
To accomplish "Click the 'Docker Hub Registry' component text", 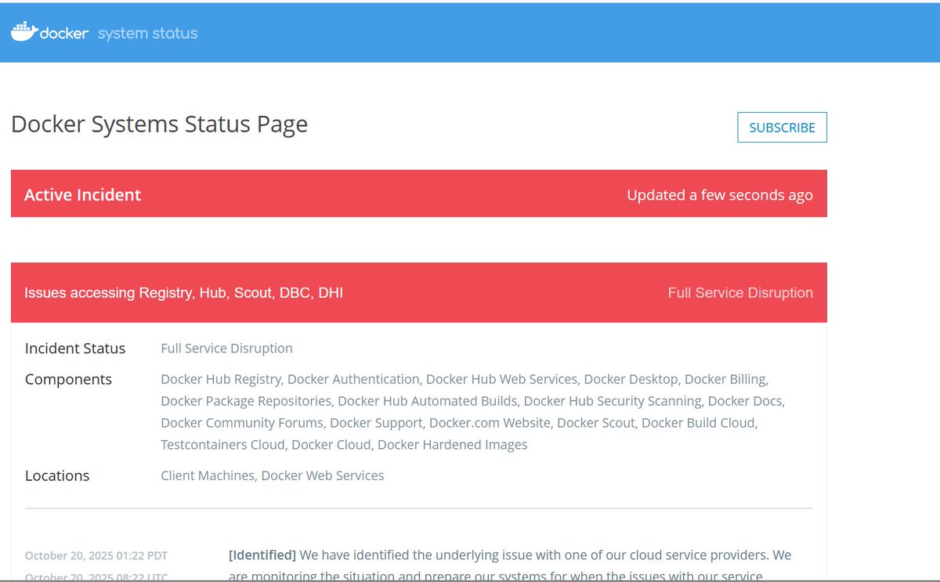I will coord(221,379).
